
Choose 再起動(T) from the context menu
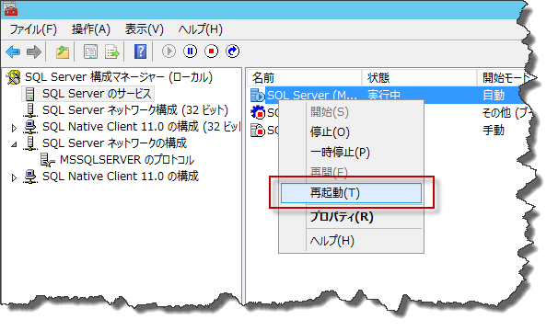tap(351, 193)
